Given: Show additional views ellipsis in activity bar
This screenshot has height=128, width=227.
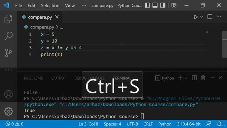Looking at the screenshot, I should pos(9,70).
